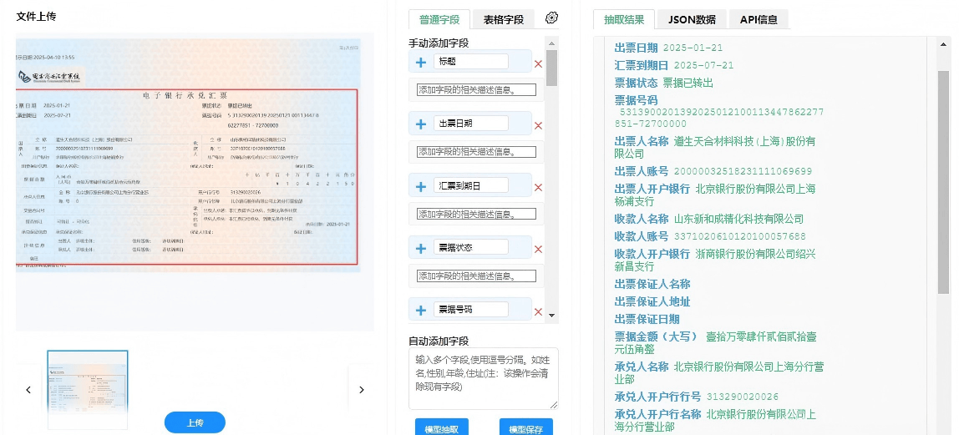The width and height of the screenshot is (959, 435).
Task: Remove the 出票日期 field using red X
Action: coord(538,125)
